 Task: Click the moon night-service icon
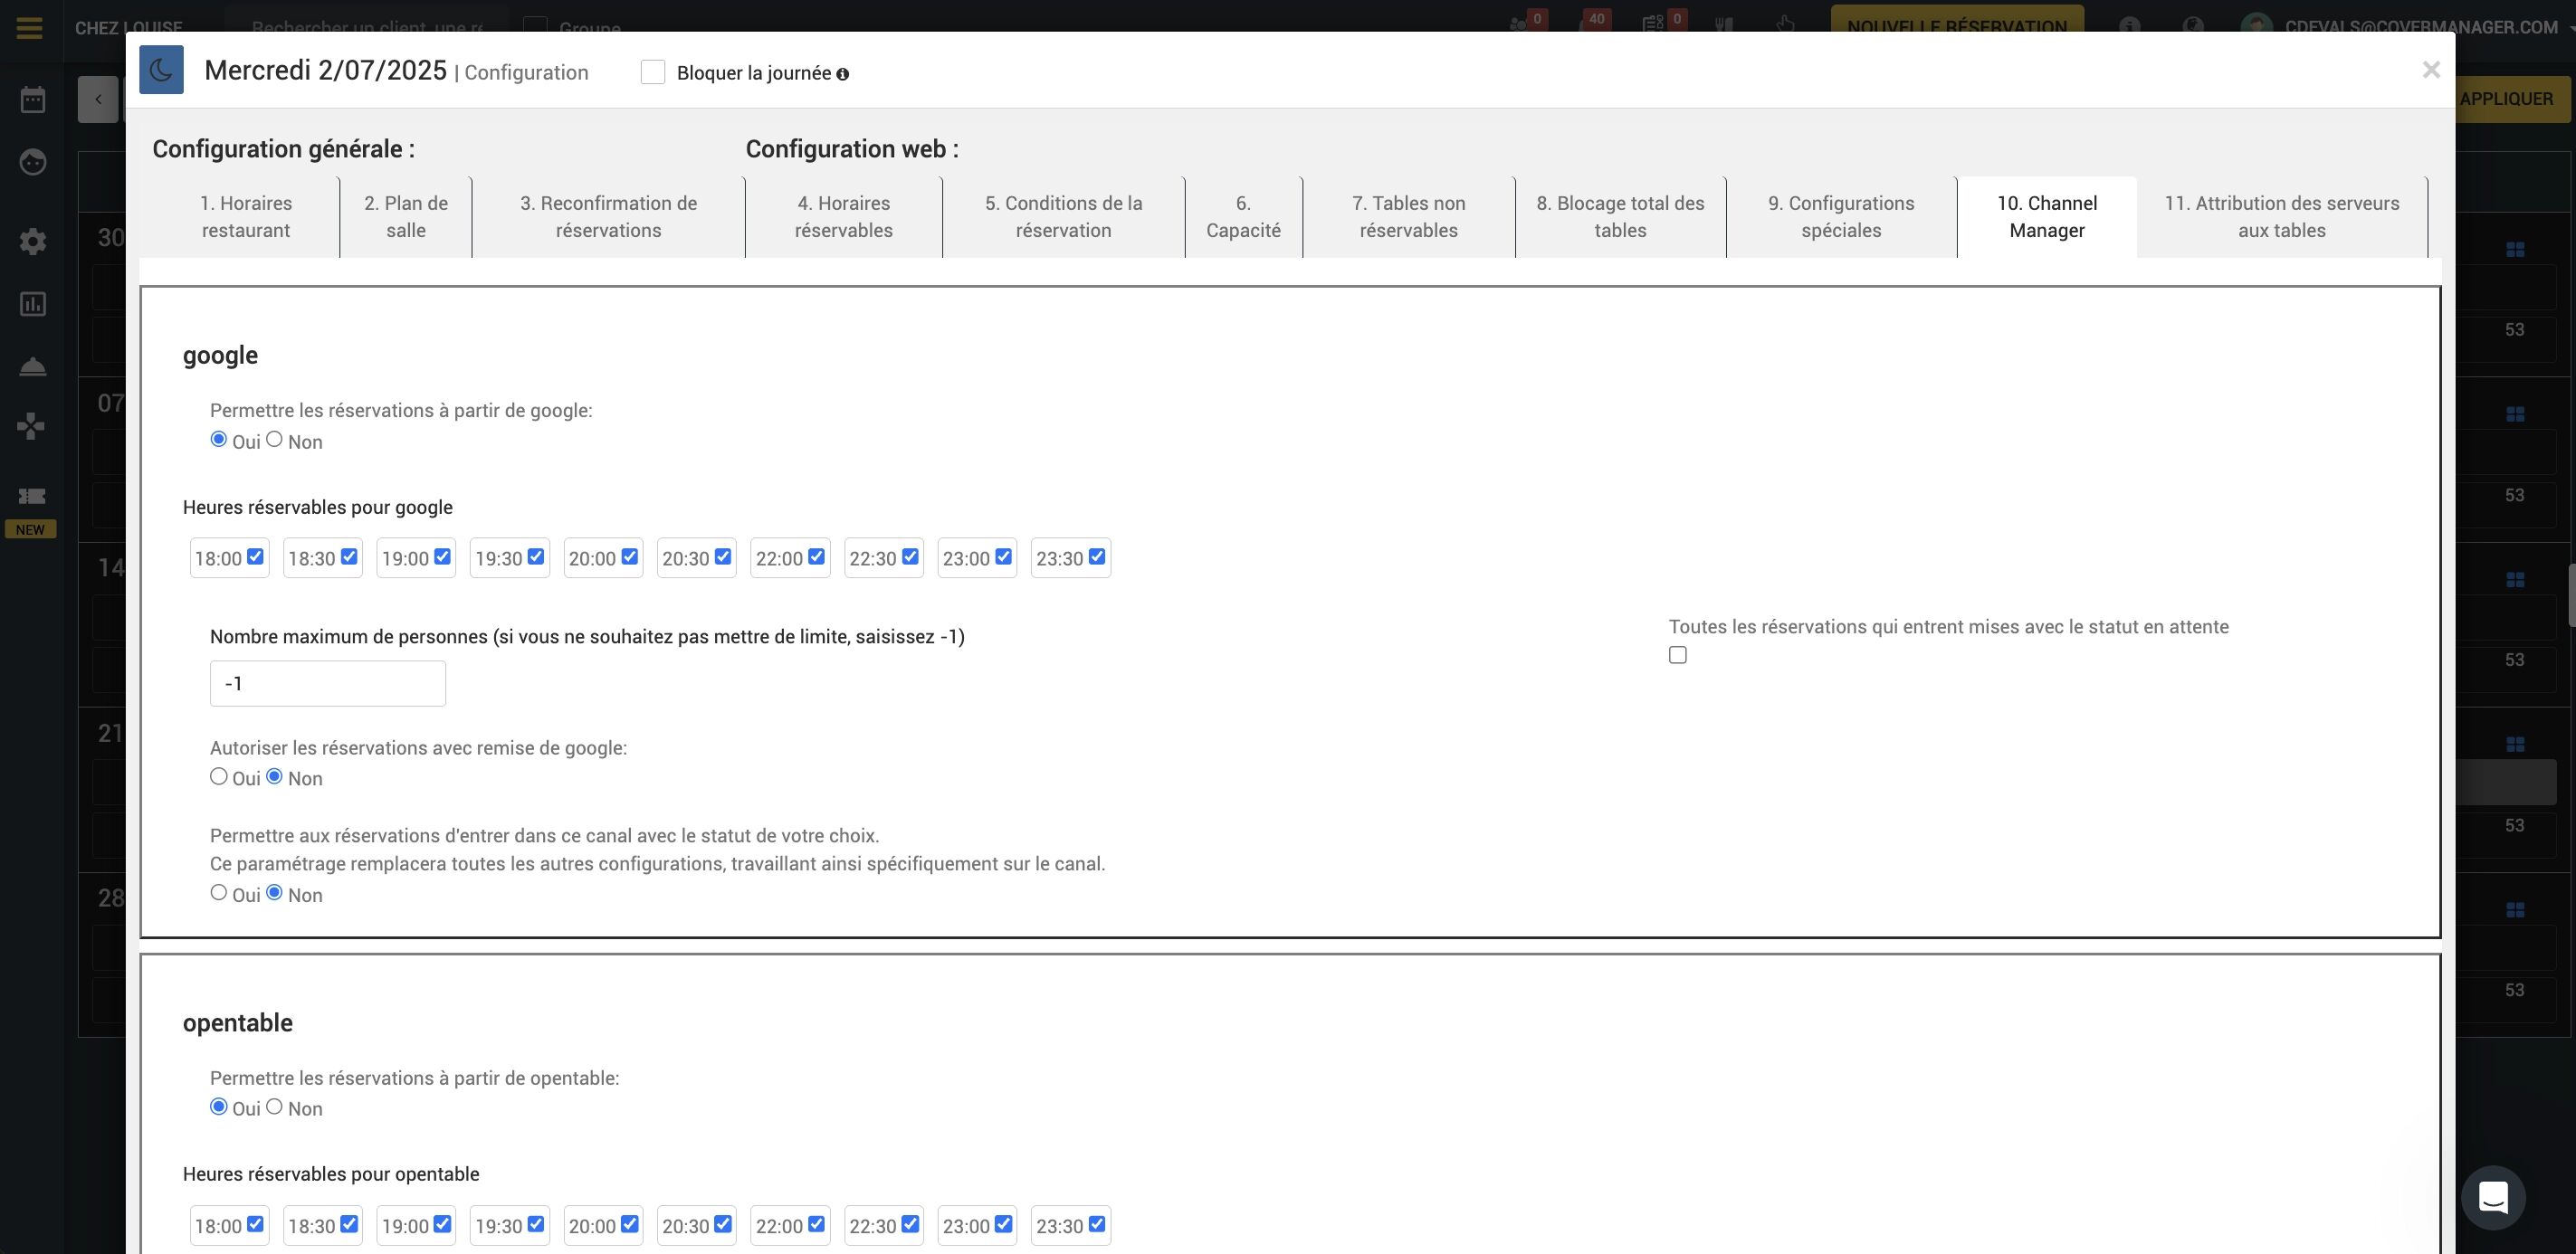(x=161, y=70)
